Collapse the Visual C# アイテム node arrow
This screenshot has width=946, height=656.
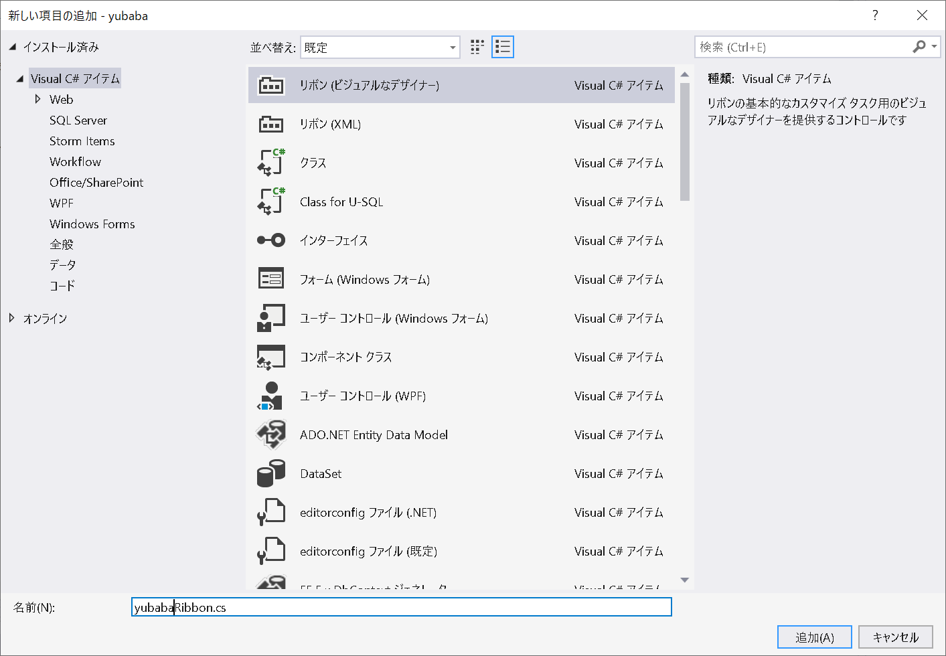(20, 78)
